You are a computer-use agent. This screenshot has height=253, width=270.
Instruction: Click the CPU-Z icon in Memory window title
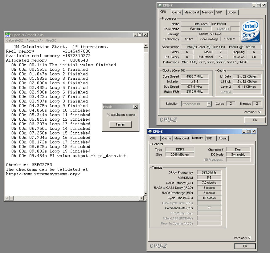[x=150, y=131]
